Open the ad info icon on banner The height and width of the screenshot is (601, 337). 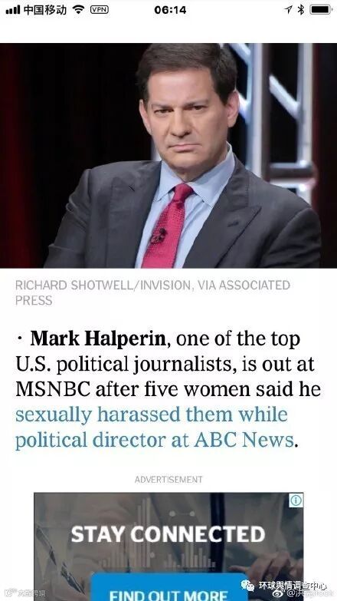[x=296, y=500]
